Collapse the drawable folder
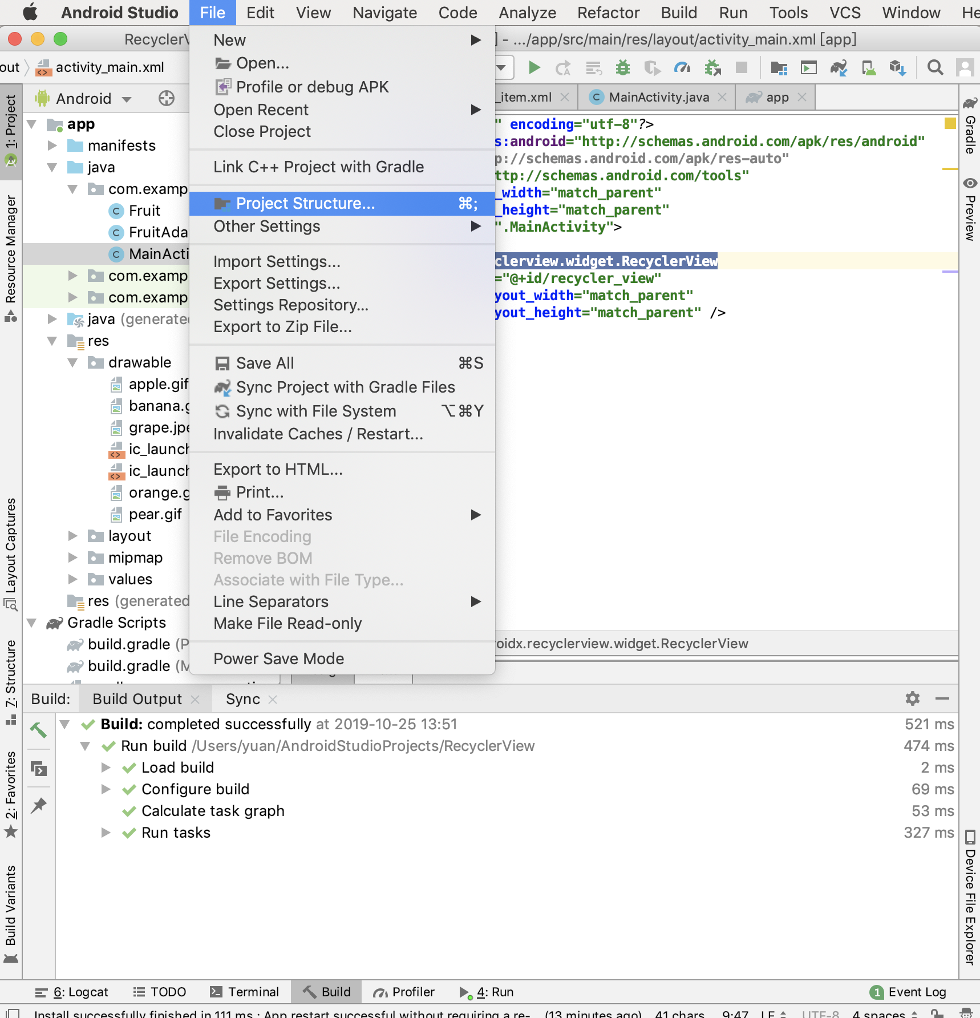Screen dimensions: 980x1018 coord(73,362)
